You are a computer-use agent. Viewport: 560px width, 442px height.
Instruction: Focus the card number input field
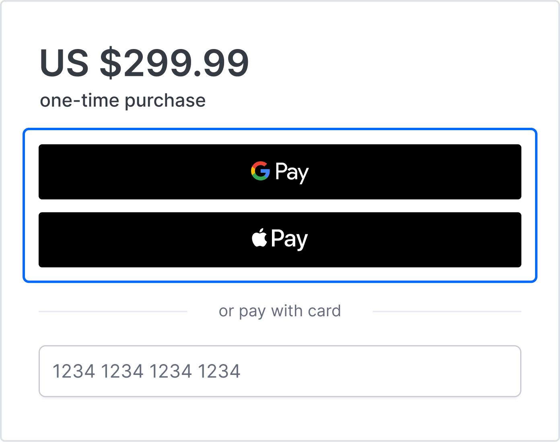pos(280,371)
